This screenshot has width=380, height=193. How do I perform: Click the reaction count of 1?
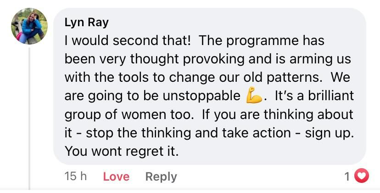tap(347, 176)
